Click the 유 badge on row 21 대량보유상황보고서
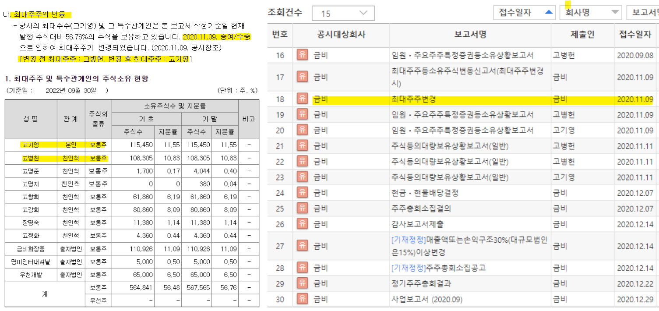Viewport: 659px width, 311px height. 302,145
